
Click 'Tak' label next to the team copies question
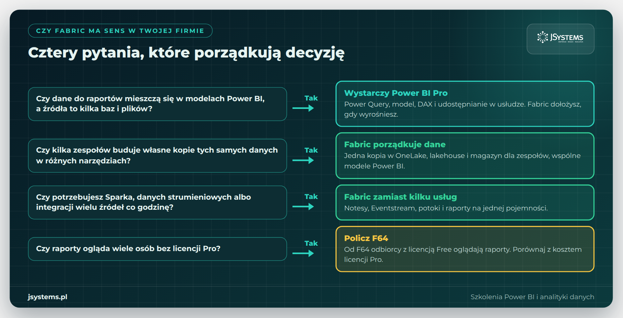tap(311, 150)
